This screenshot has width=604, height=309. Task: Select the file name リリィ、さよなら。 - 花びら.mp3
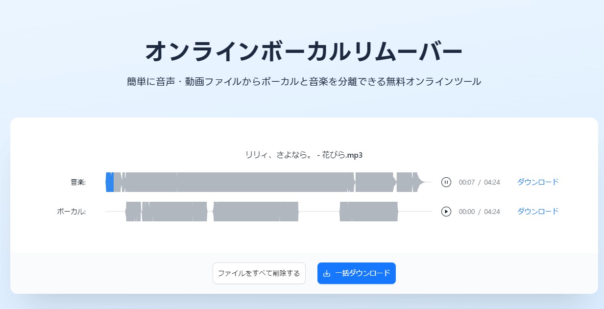pyautogui.click(x=304, y=155)
